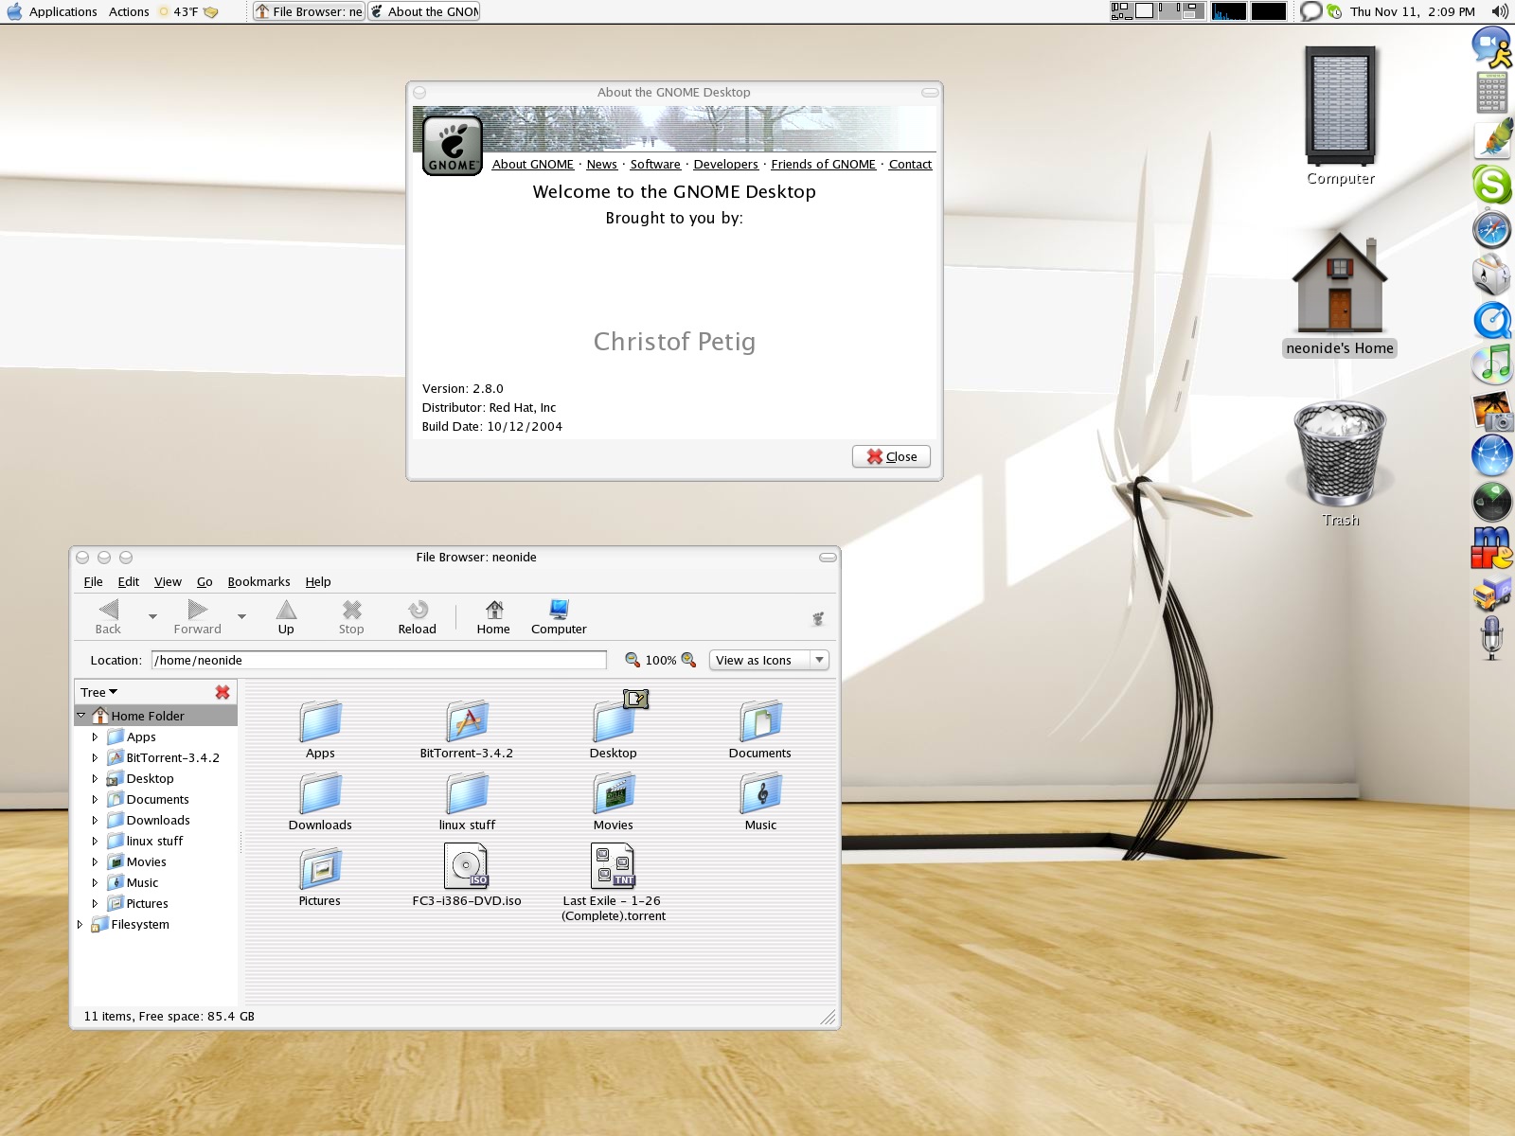Launch the mIRC dock icon

1492,546
